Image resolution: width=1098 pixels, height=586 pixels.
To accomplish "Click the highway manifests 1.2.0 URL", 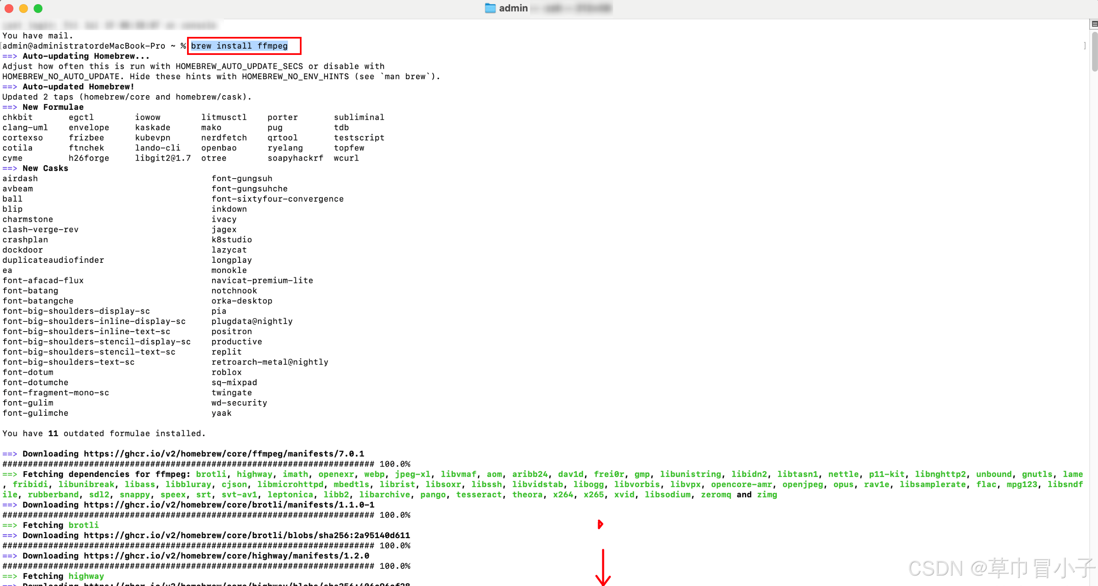I will (x=226, y=556).
